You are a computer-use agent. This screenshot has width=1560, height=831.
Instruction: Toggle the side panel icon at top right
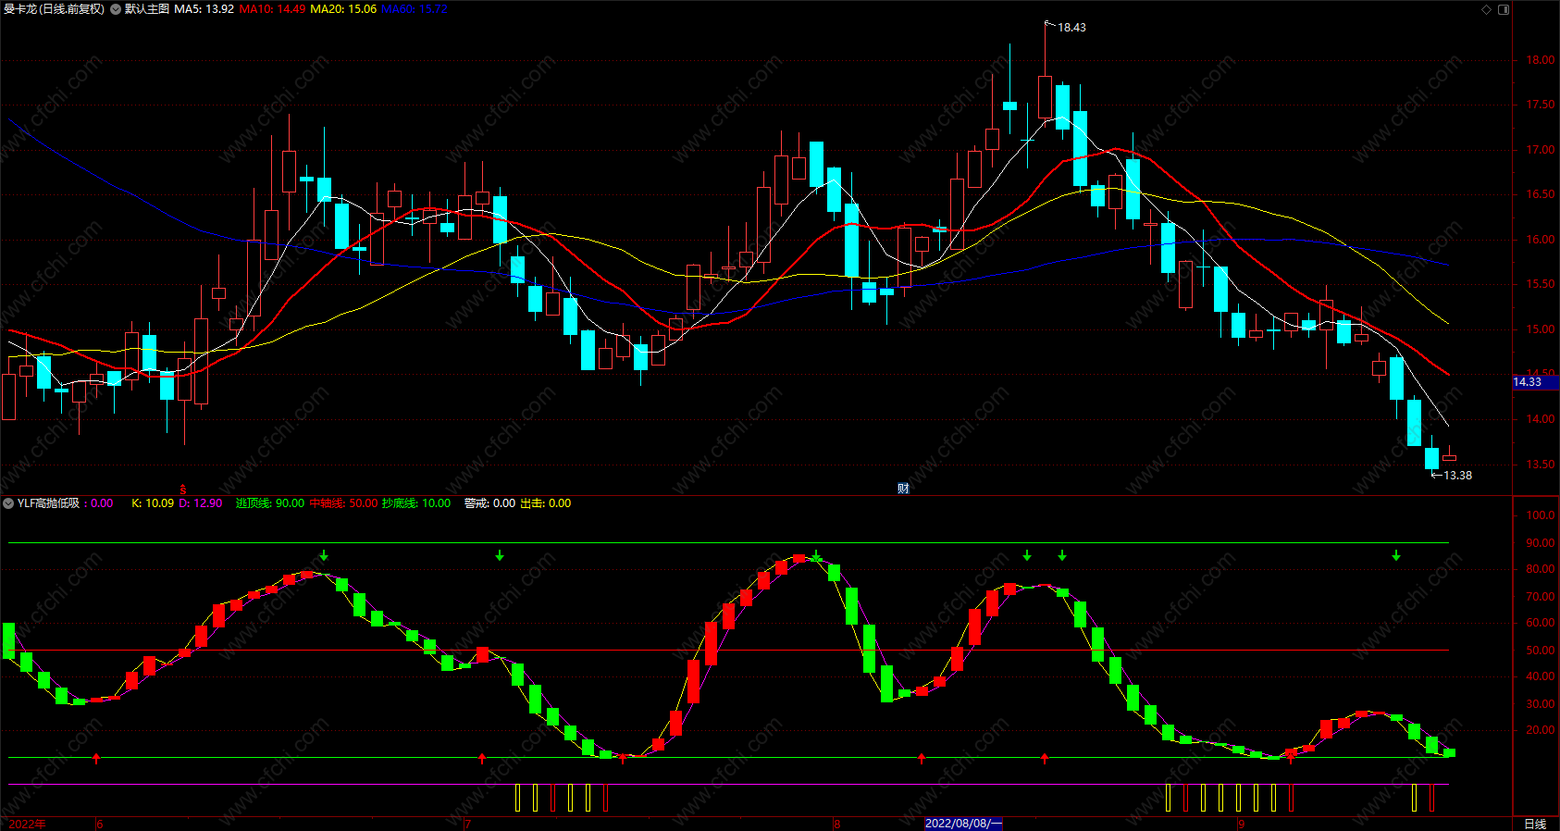(1504, 9)
